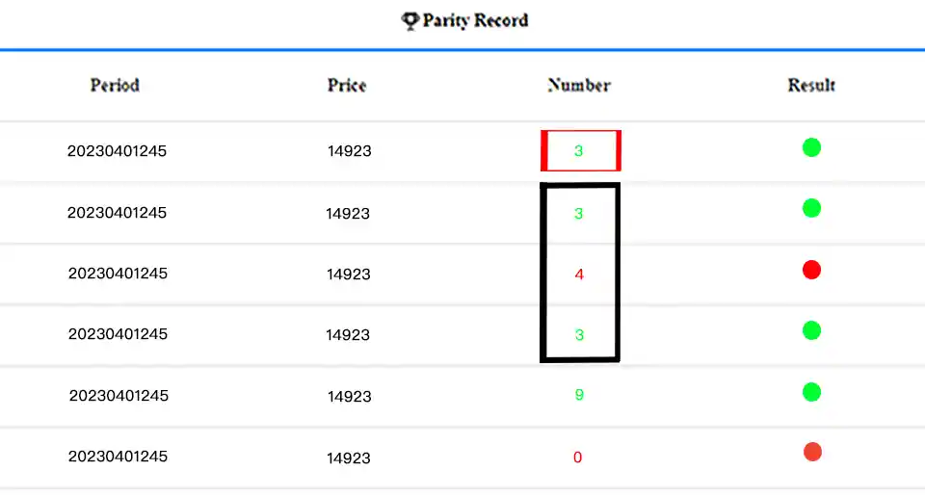The image size is (925, 497).
Task: Select price 14923 in the number 0 row
Action: click(349, 458)
